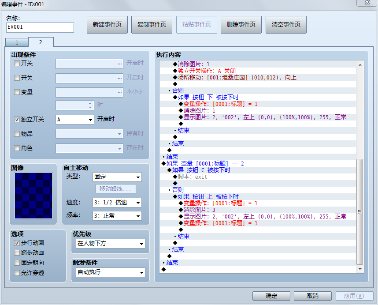Screen dimensions: 378x305
Task: Select the 如果 变量 [0001:标题] == 2 row
Action: [x=258, y=163]
